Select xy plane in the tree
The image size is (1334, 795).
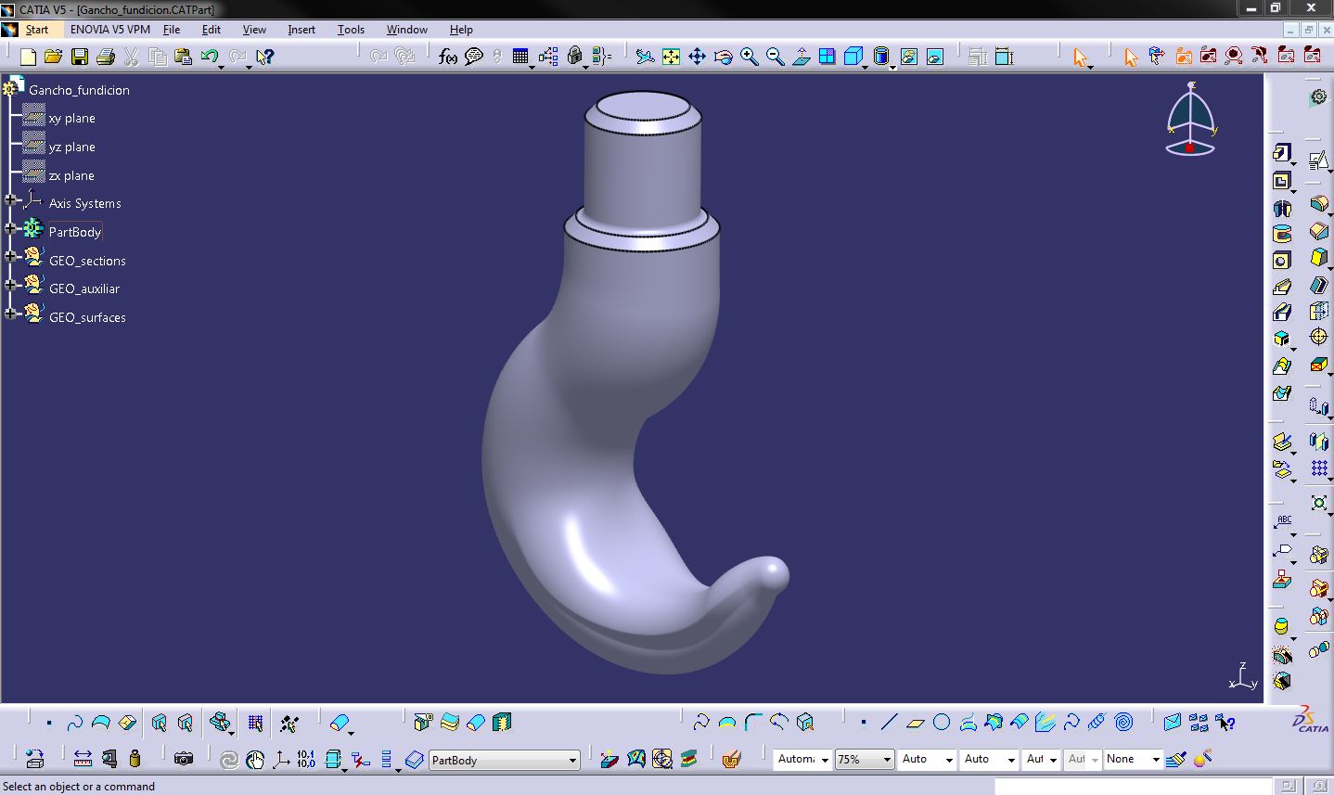(71, 119)
